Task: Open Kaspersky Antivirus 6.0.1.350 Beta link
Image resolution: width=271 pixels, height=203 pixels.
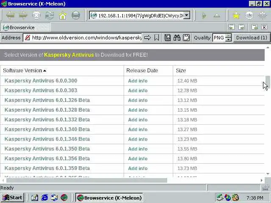Action: 47,148
